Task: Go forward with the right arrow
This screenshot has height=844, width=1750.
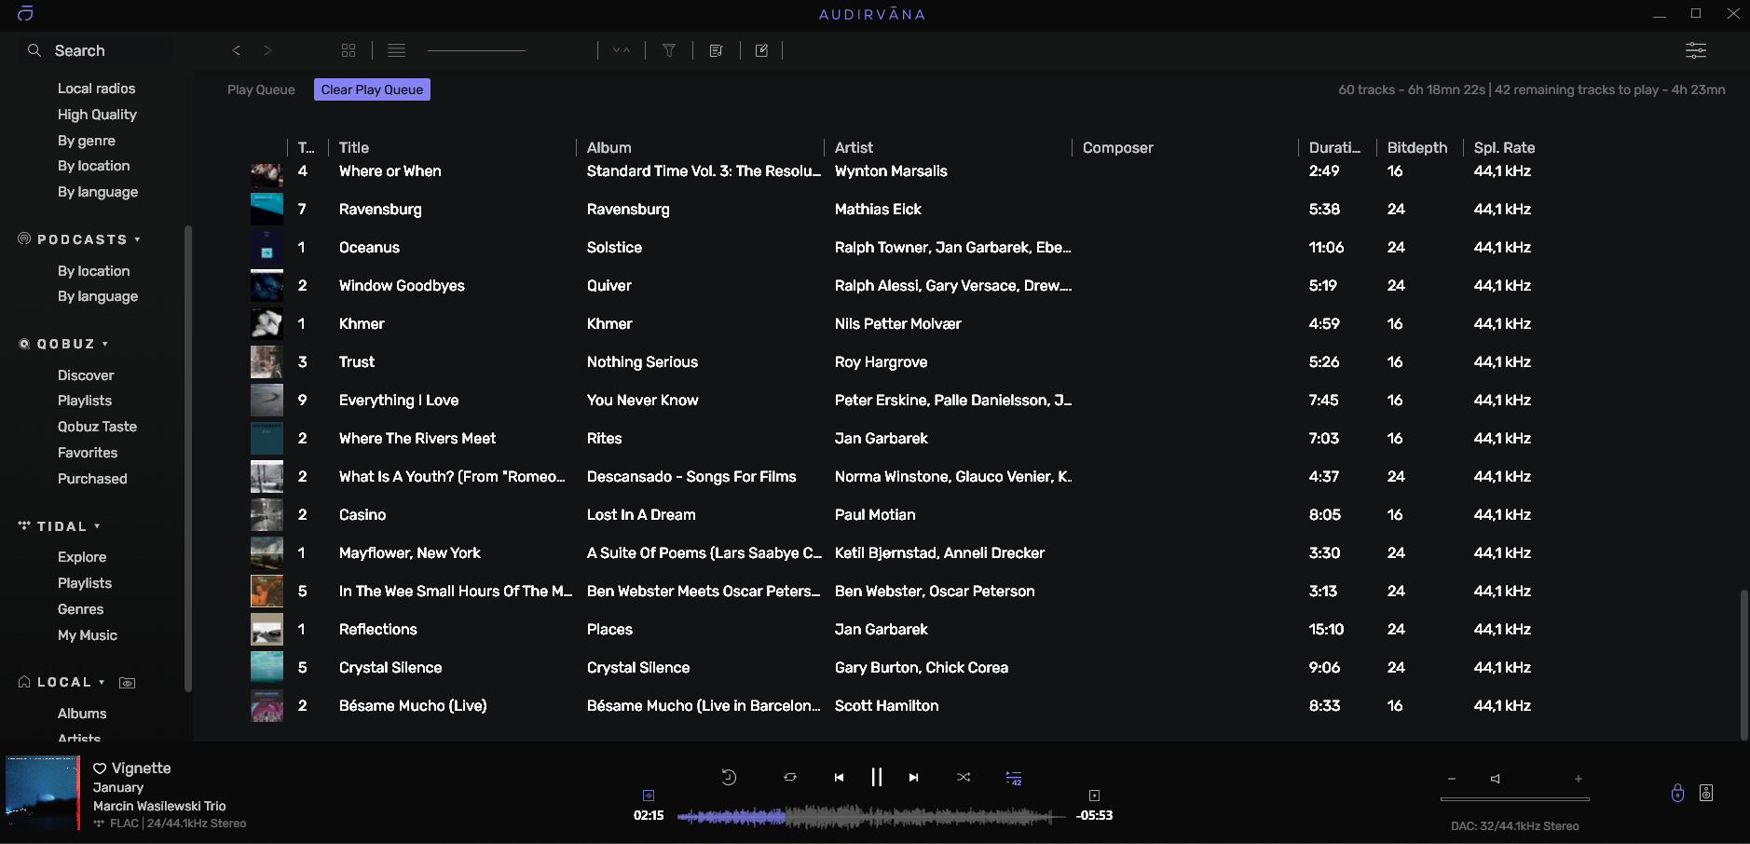Action: (x=268, y=50)
